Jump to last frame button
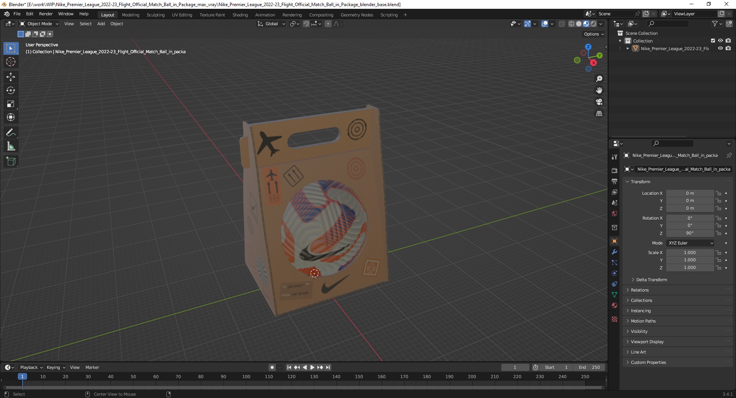Screen dimensions: 736x398 [x=328, y=367]
